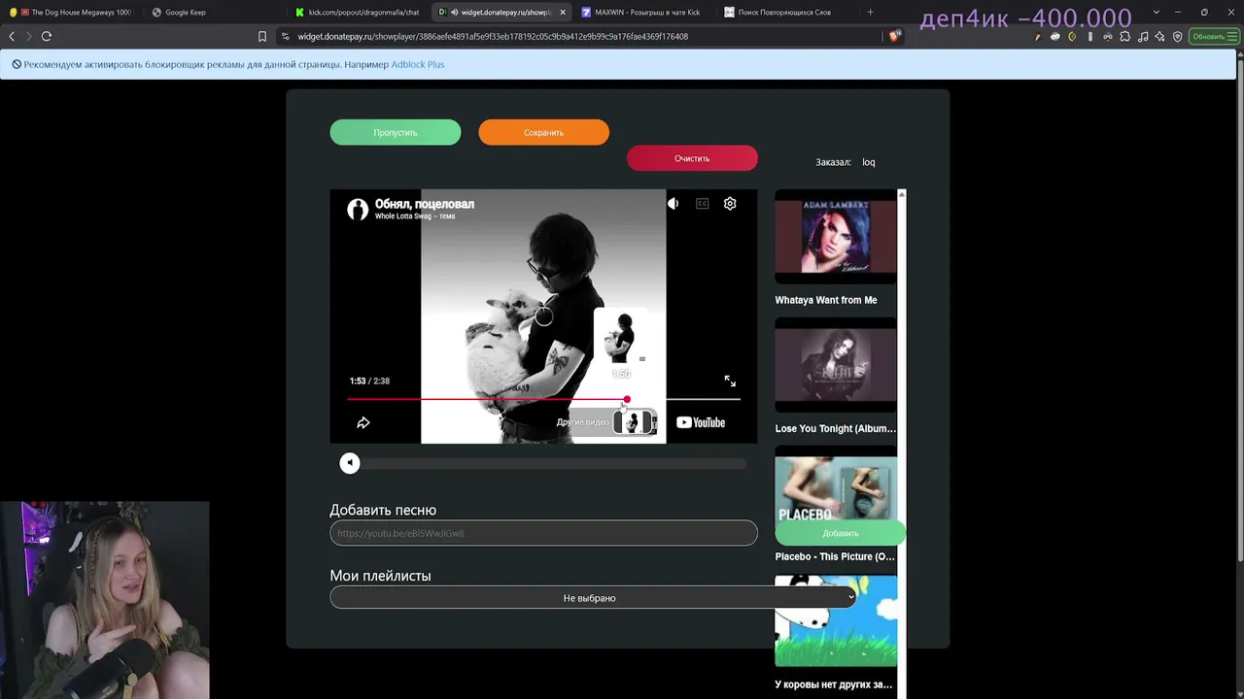Screen dimensions: 1244x699
Task: Focus the 'Добавить песню' URL input field
Action: click(543, 533)
